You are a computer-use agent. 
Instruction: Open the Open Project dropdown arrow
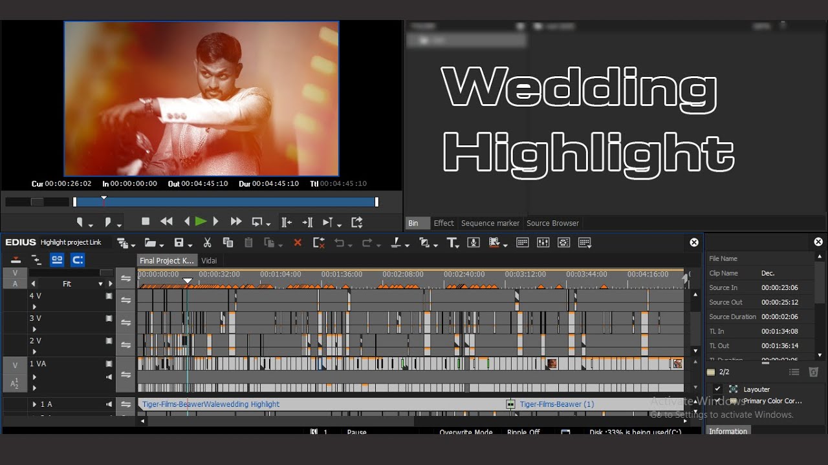160,245
